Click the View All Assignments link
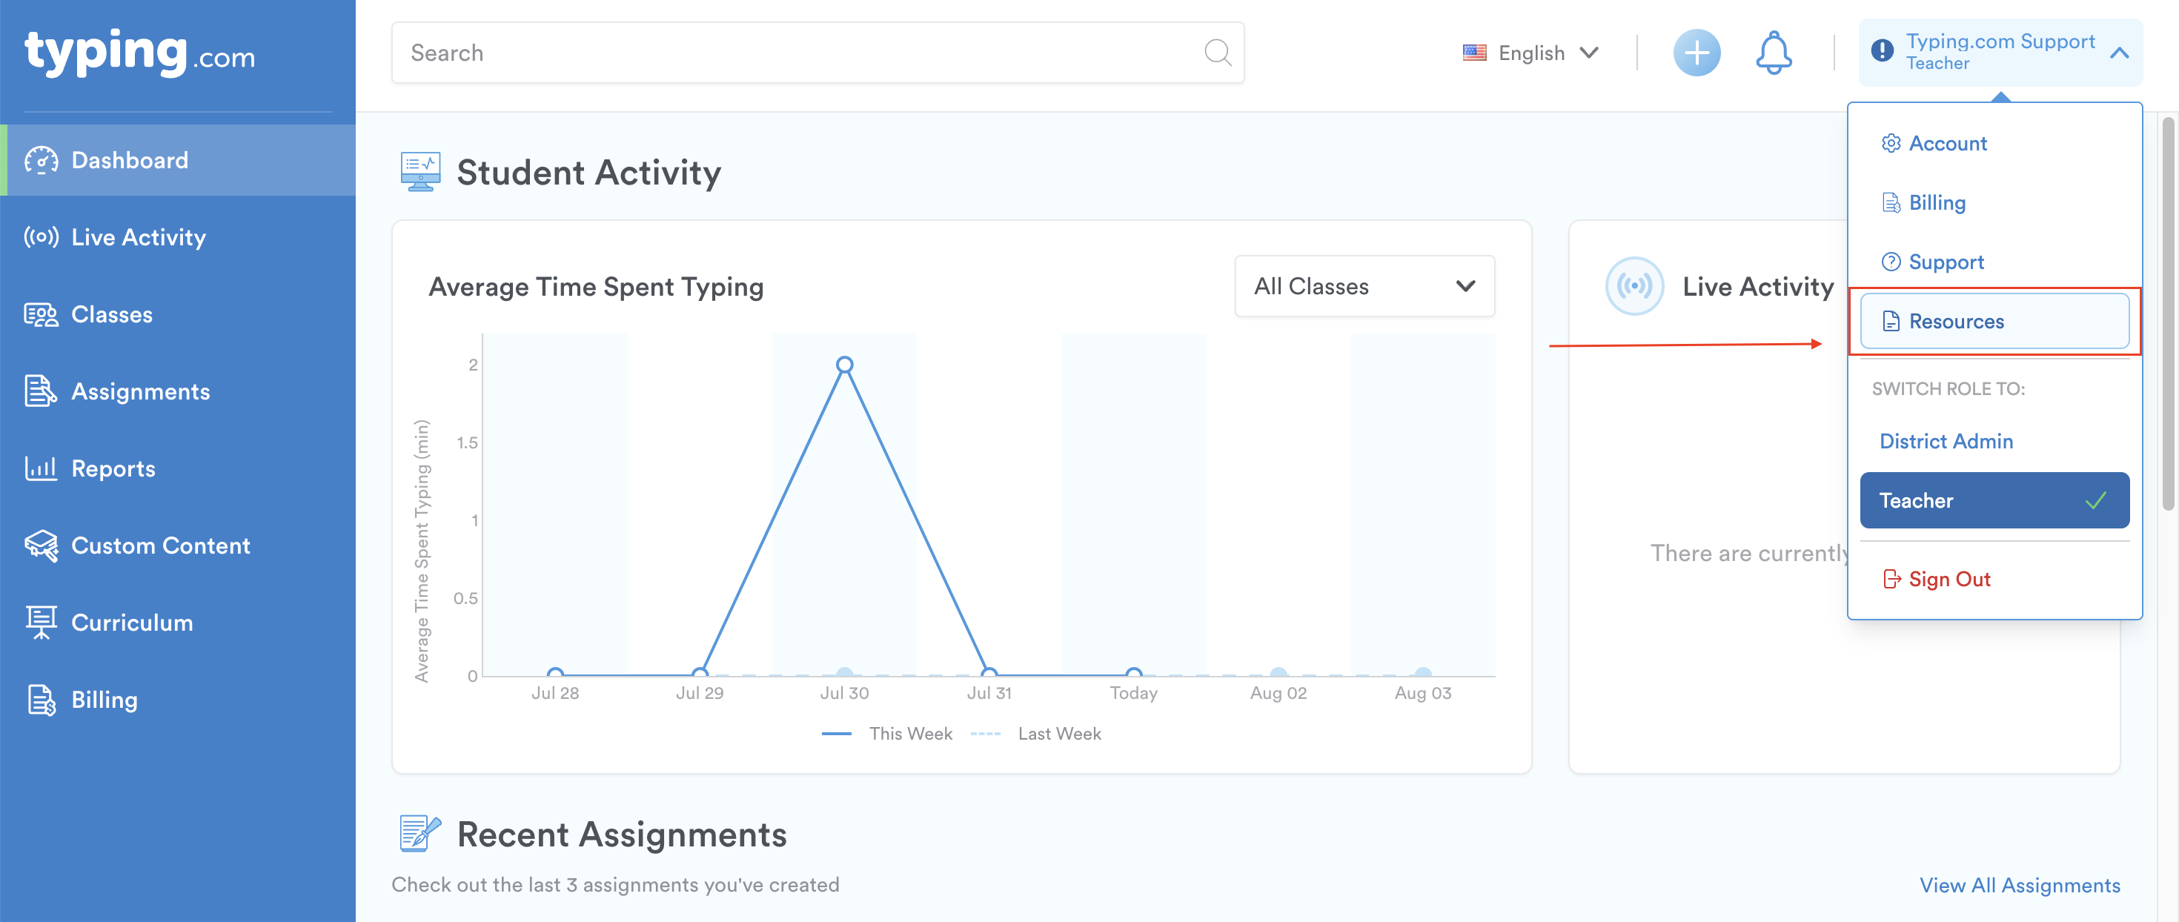 pos(2019,885)
